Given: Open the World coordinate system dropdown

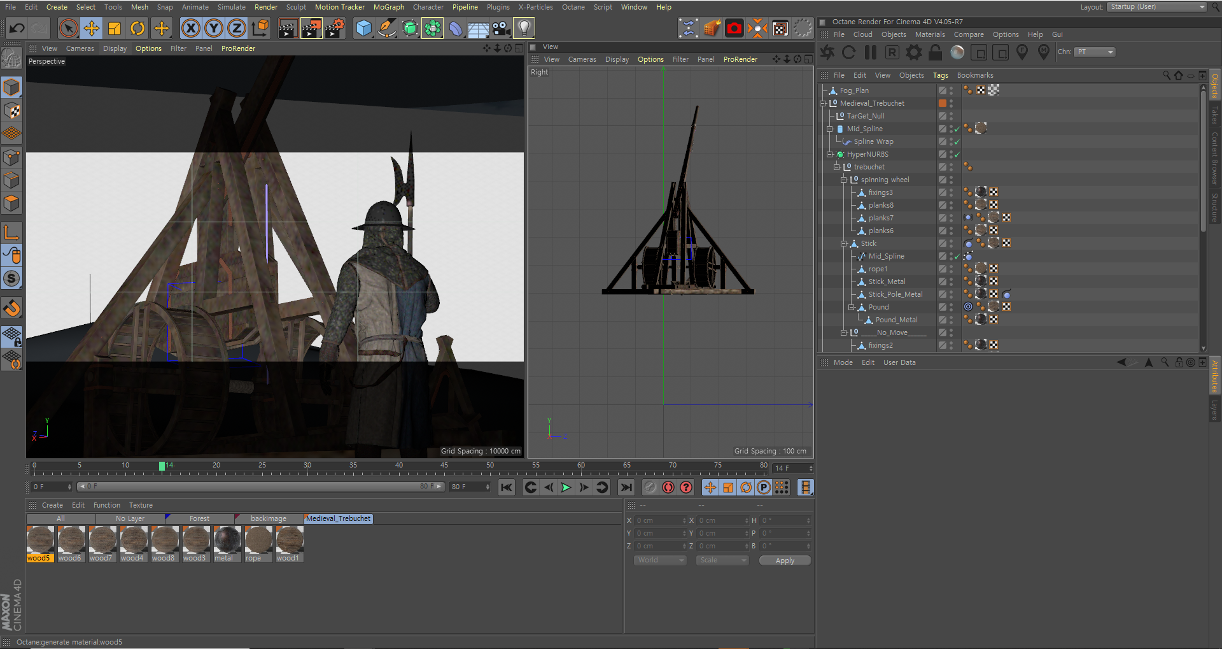Looking at the screenshot, I should (659, 560).
